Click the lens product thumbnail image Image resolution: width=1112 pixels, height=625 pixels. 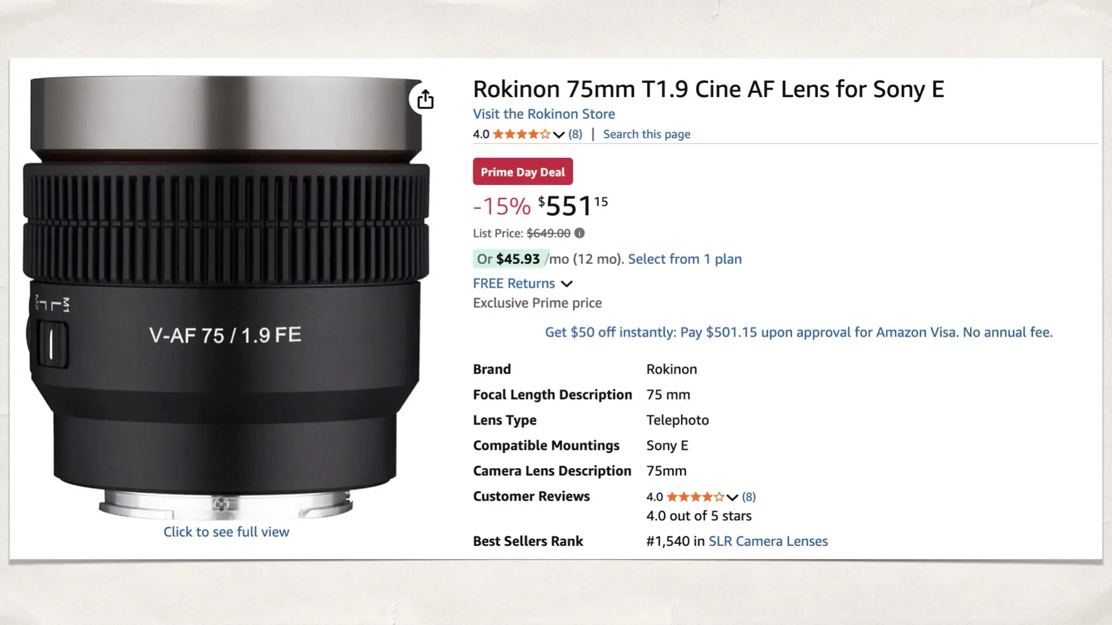tap(229, 289)
